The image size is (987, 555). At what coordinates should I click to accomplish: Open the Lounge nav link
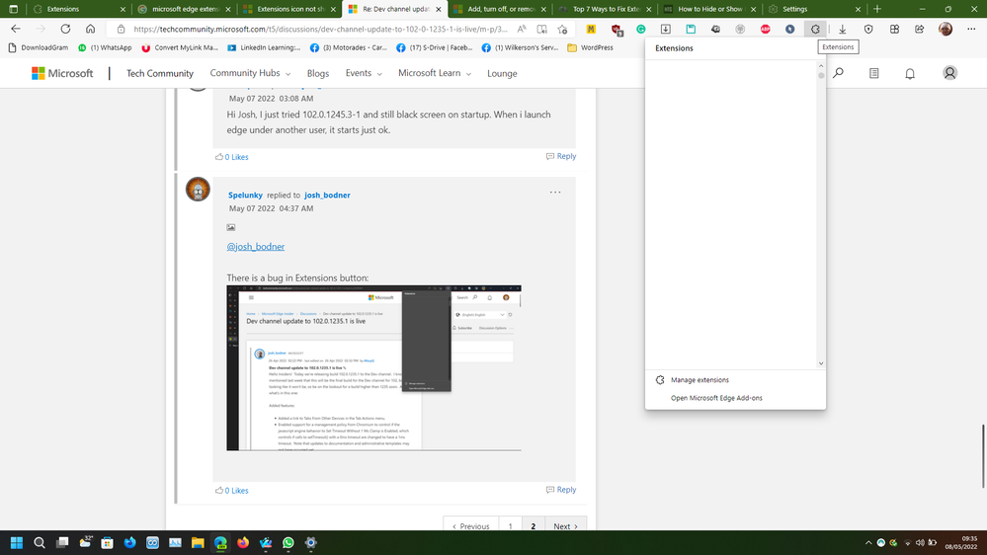coord(502,73)
